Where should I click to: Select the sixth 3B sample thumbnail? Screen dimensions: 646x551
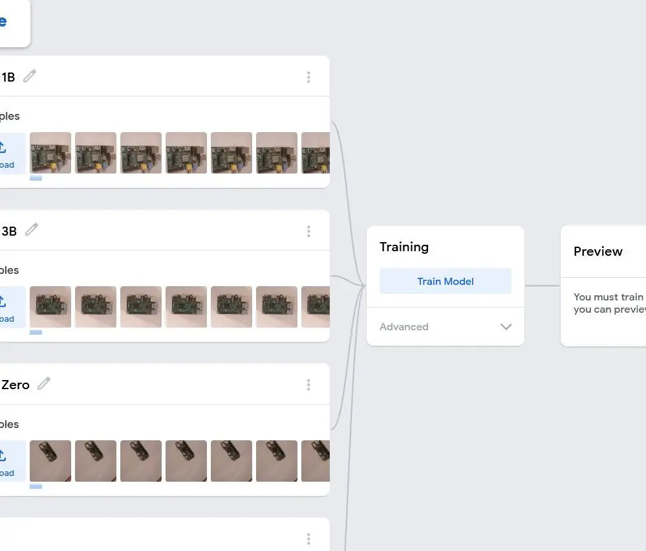pyautogui.click(x=277, y=308)
